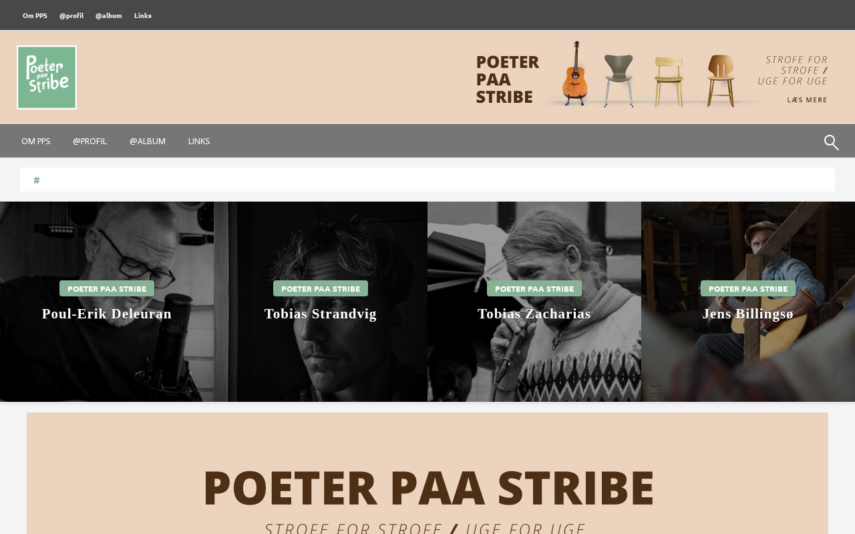Click the Poeter paa Stribe green logo
This screenshot has height=534, width=855.
(47, 77)
